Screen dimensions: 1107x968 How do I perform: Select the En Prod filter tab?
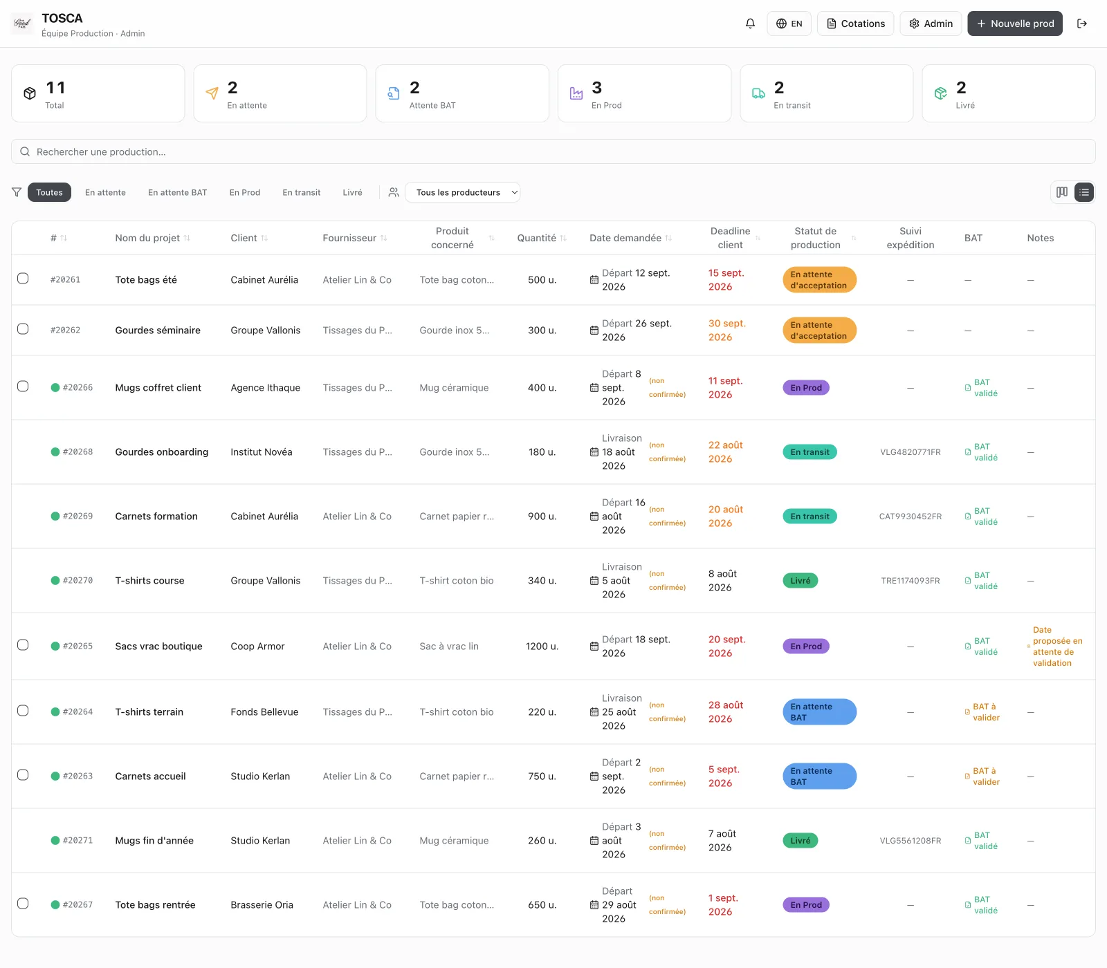click(245, 192)
